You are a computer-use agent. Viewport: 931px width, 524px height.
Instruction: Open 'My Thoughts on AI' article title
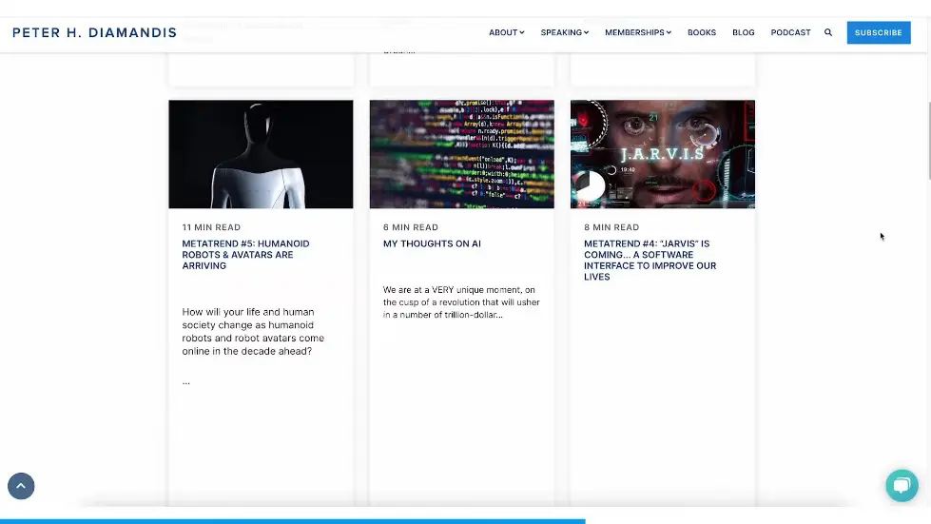point(432,243)
